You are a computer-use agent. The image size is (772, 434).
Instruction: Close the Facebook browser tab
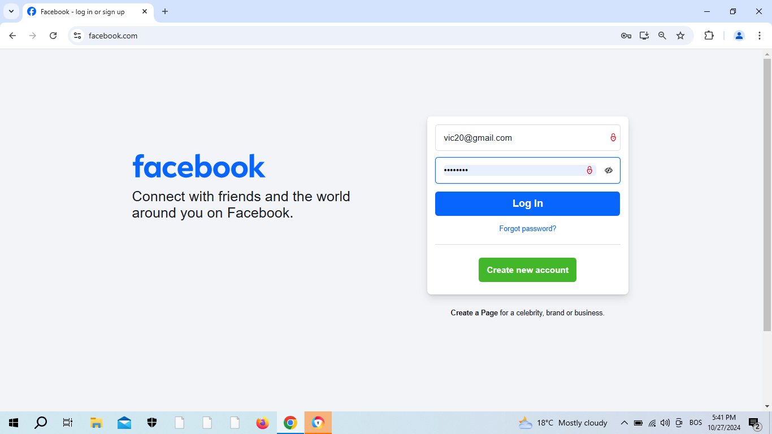(145, 11)
